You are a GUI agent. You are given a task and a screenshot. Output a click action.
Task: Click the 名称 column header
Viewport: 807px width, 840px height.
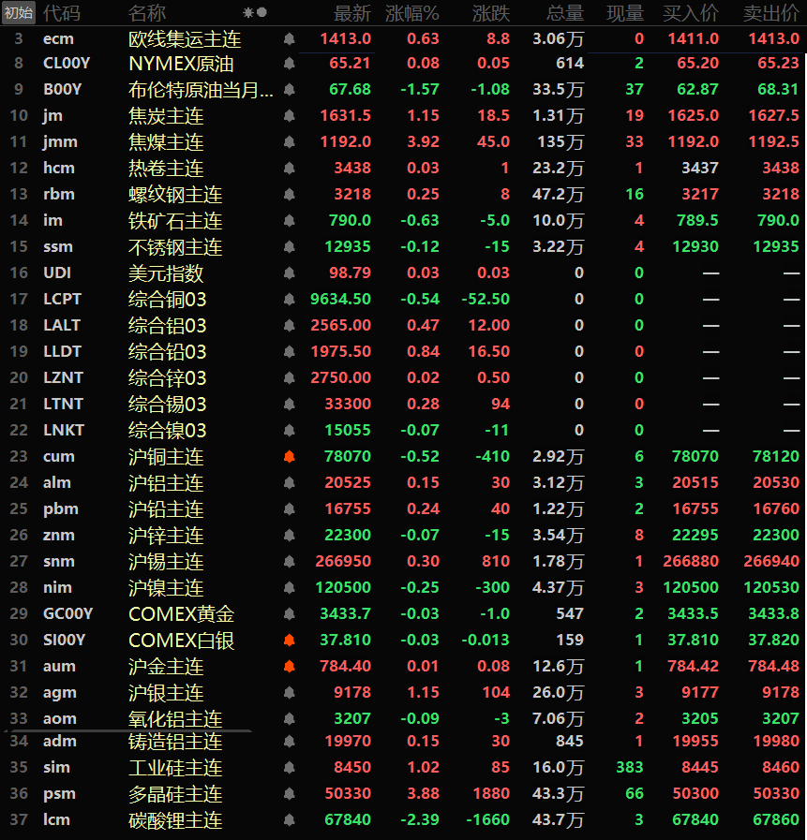[x=147, y=13]
